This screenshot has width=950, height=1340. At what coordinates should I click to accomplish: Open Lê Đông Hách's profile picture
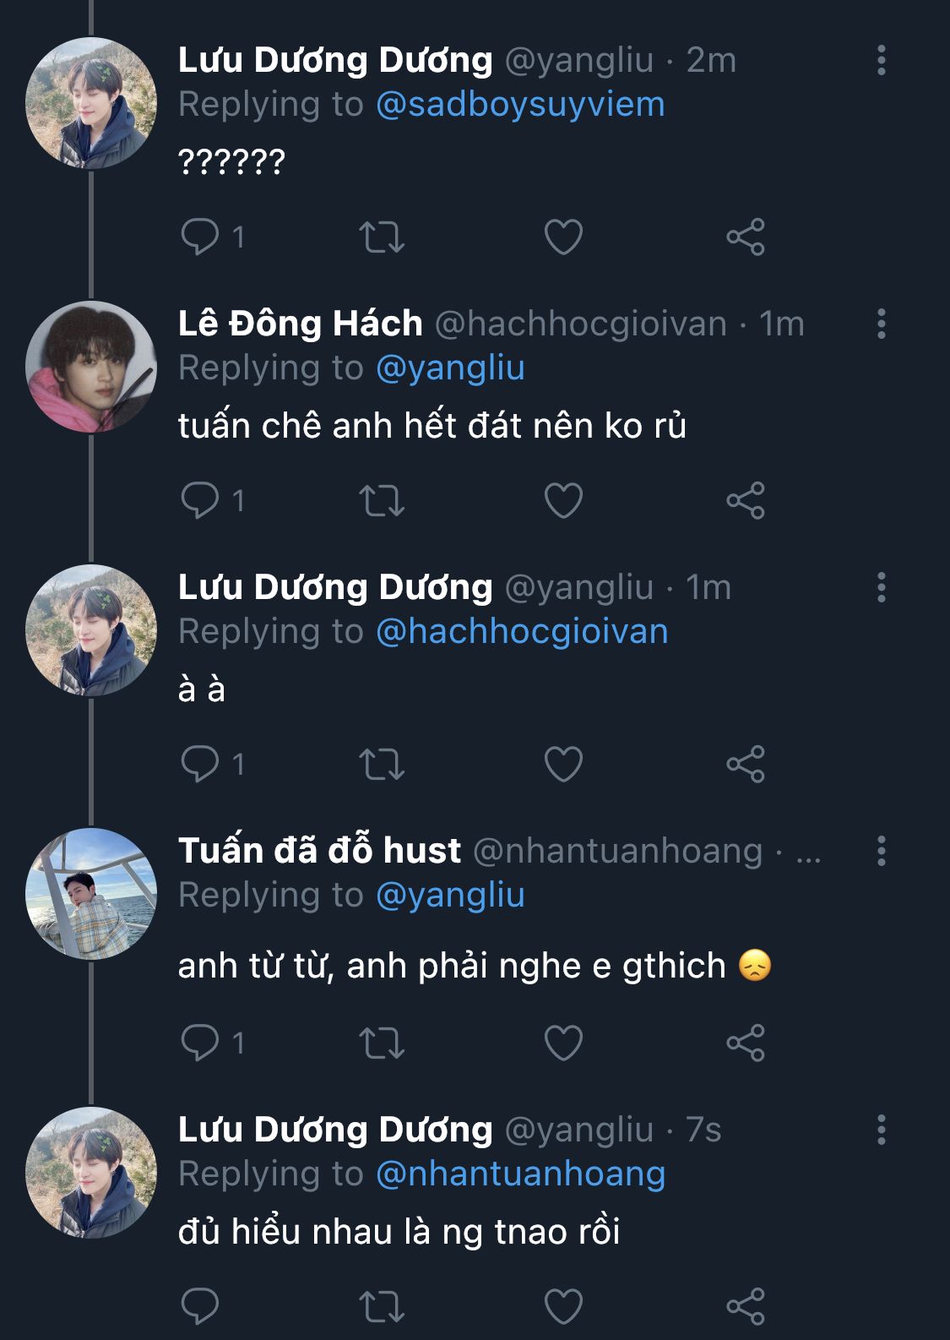tap(91, 367)
